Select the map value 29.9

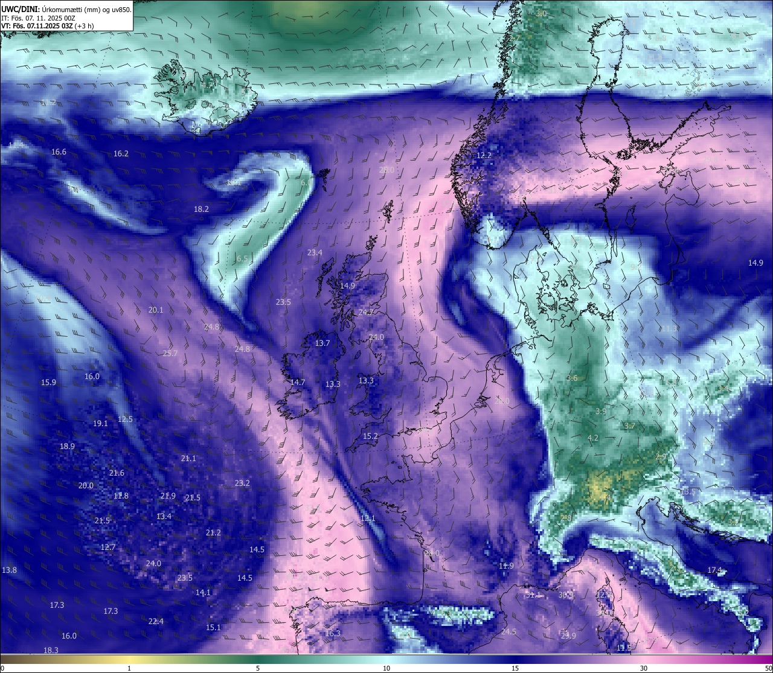(x=568, y=636)
